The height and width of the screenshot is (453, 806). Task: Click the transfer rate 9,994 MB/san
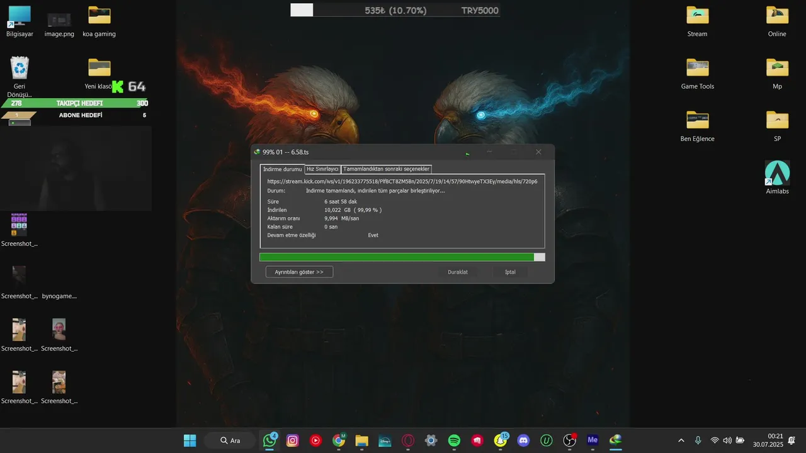[341, 218]
